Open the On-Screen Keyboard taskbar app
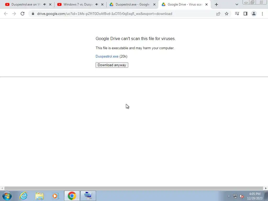The width and height of the screenshot is (268, 201). coord(88,196)
